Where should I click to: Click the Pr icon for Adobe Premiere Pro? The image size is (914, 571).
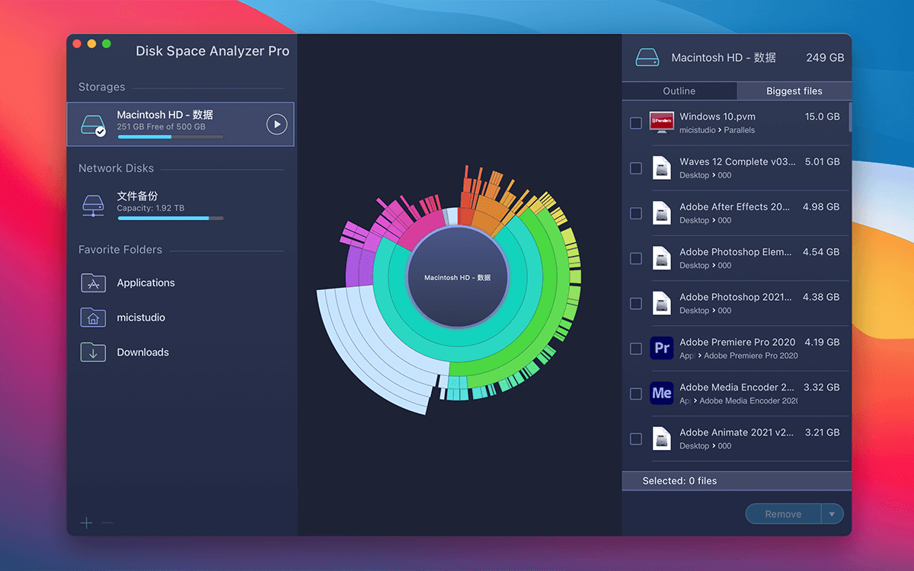click(x=662, y=348)
